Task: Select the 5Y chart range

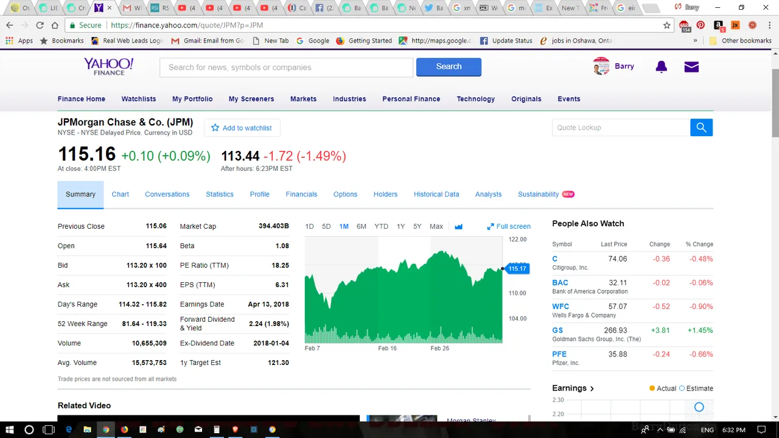Action: pyautogui.click(x=417, y=226)
